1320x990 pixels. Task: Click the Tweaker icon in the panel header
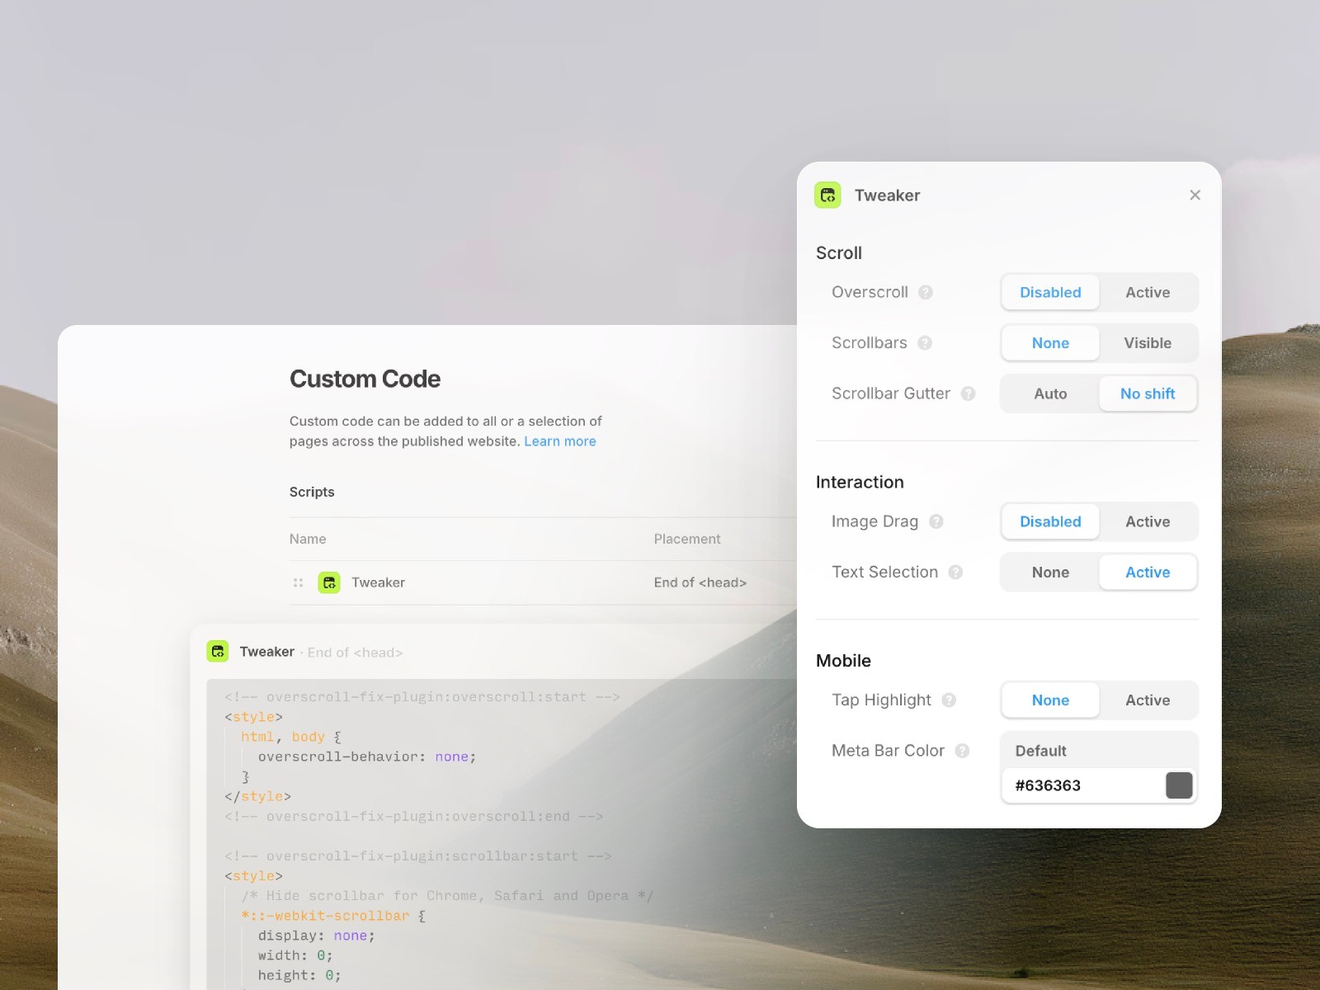pos(827,196)
